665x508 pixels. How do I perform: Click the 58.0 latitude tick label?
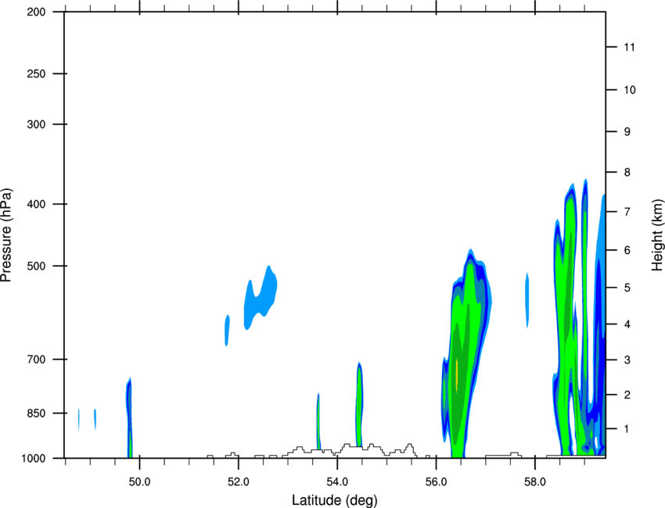pos(535,482)
